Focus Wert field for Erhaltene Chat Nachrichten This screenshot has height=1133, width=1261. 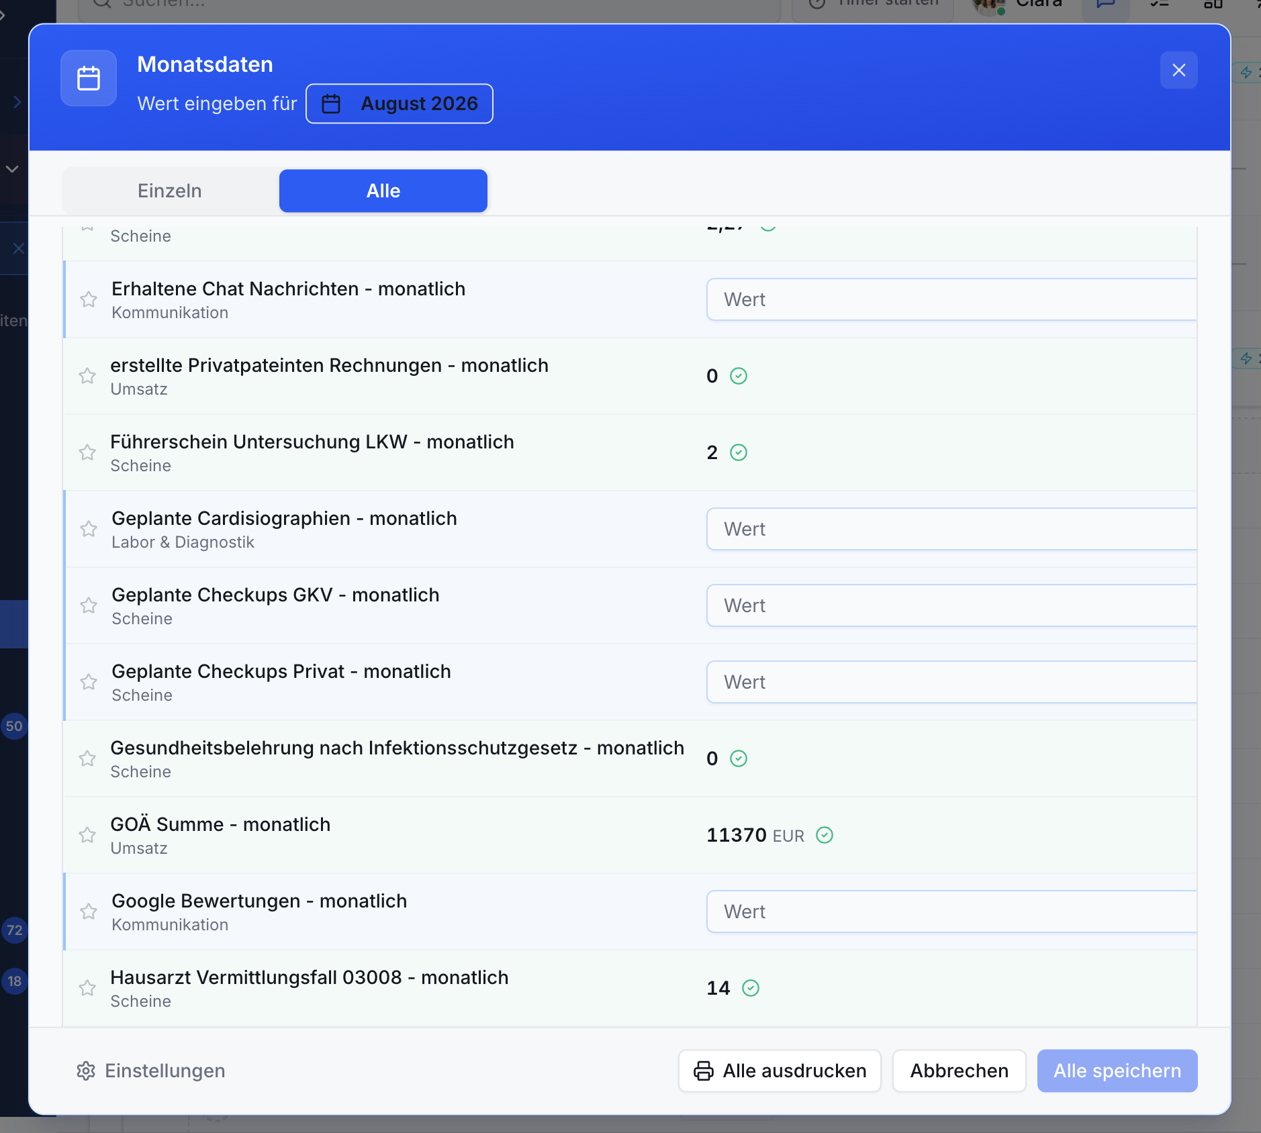pyautogui.click(x=952, y=299)
